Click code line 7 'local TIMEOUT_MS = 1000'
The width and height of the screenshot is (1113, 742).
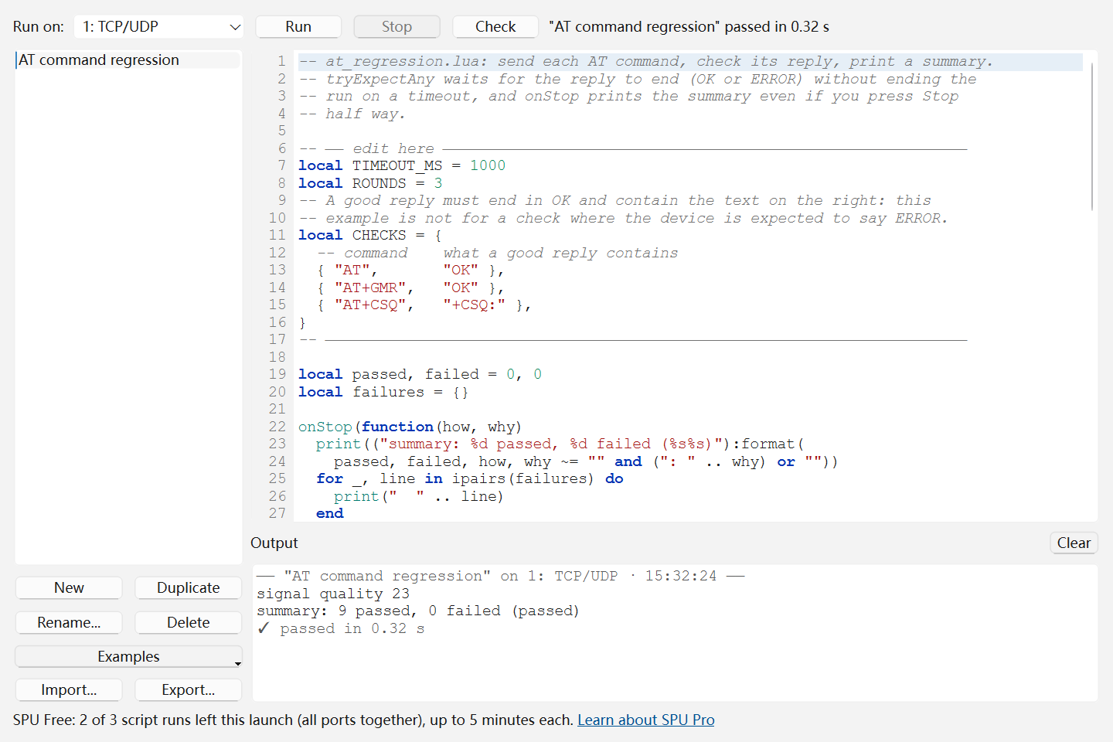coord(402,165)
